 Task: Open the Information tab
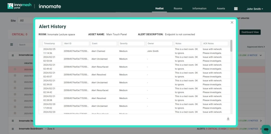pos(200,8)
